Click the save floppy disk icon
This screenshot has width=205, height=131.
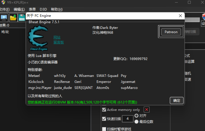coord(22,18)
